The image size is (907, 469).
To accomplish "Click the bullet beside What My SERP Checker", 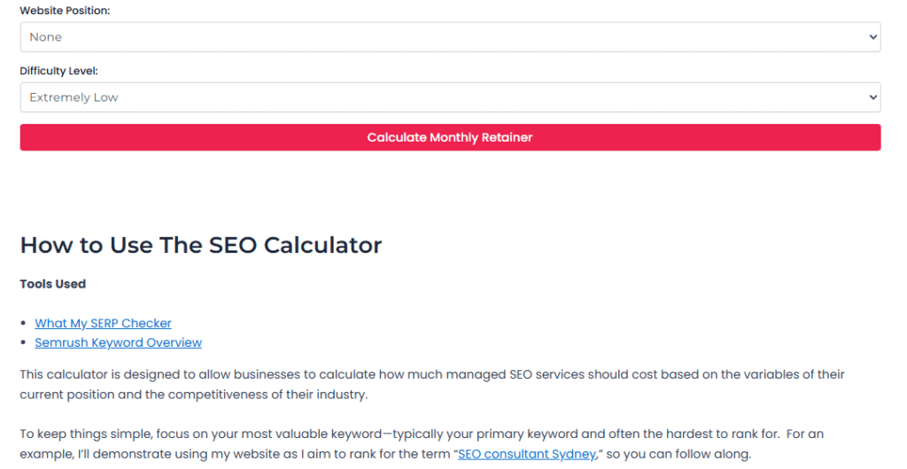I will pos(25,324).
